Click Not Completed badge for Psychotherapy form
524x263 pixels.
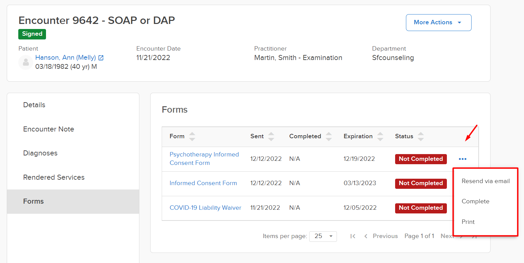pos(421,159)
